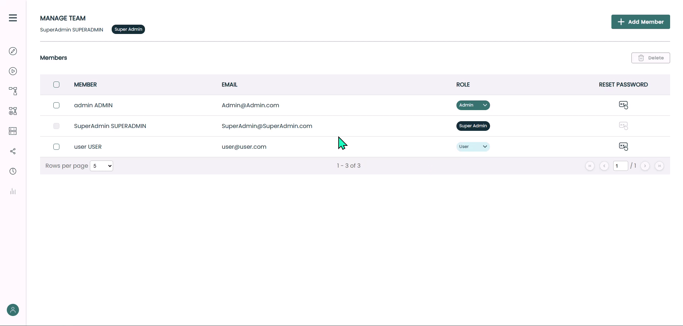Check the user USER row checkbox
The height and width of the screenshot is (326, 683).
(56, 147)
